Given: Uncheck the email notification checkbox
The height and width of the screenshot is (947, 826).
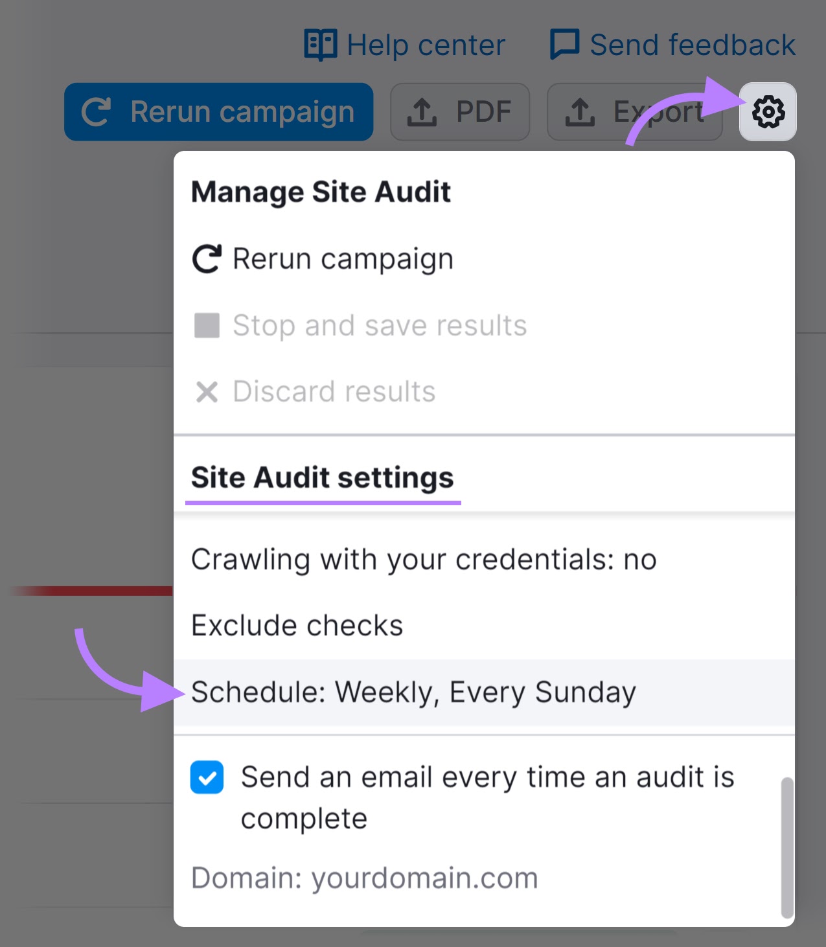Looking at the screenshot, I should coord(207,777).
